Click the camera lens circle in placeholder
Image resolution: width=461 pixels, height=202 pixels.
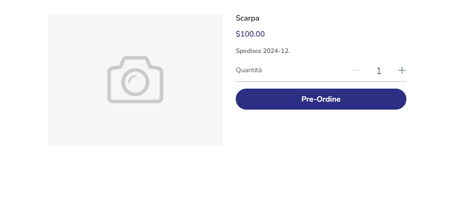tap(135, 82)
